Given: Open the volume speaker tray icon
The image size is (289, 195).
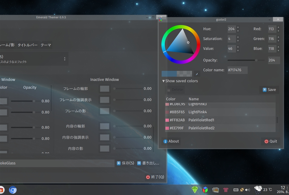Looking at the screenshot, I should [x=248, y=190].
